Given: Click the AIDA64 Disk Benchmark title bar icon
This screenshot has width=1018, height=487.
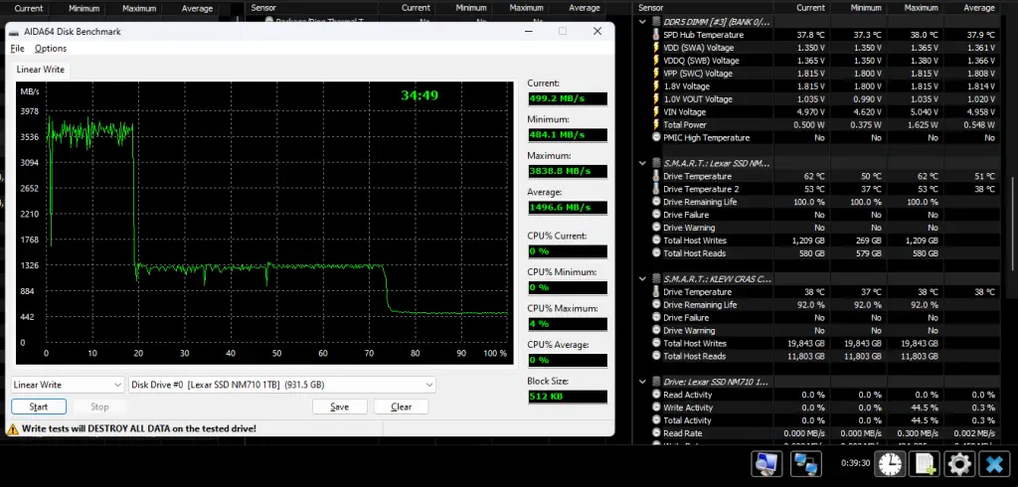Looking at the screenshot, I should (x=14, y=33).
